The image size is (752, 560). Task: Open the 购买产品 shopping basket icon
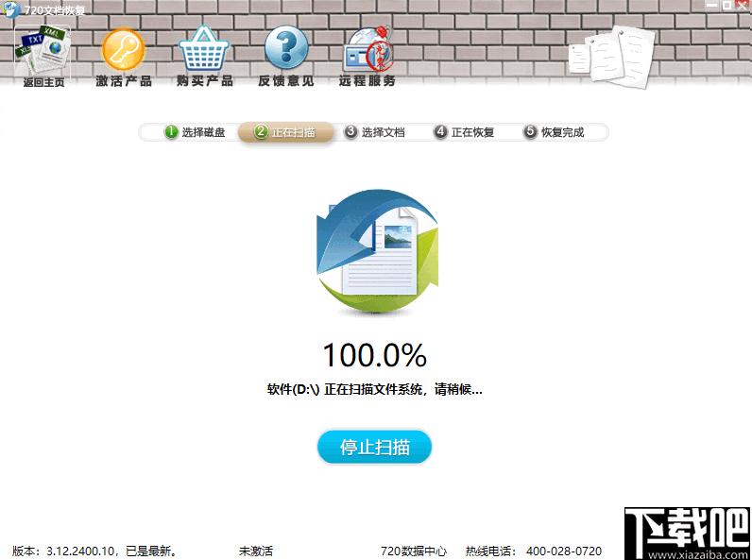pos(204,57)
